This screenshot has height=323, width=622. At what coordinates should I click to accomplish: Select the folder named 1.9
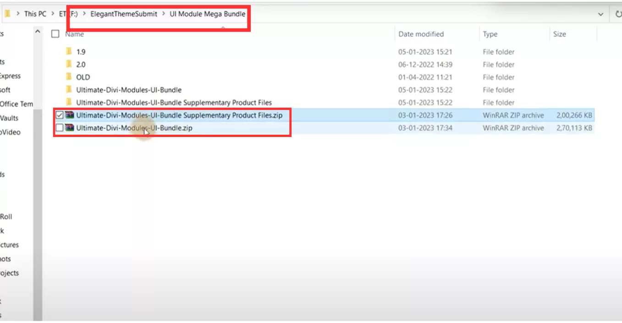[x=81, y=52]
